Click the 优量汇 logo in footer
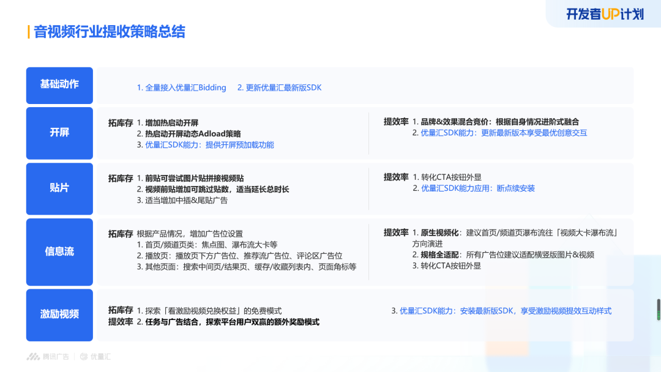This screenshot has width=661, height=372. (95, 357)
